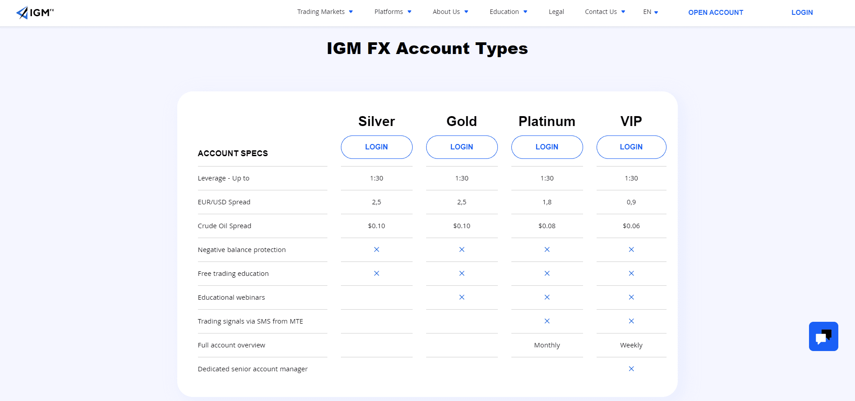The image size is (855, 401).
Task: Expand the Contact Us dropdown menu
Action: click(x=605, y=12)
